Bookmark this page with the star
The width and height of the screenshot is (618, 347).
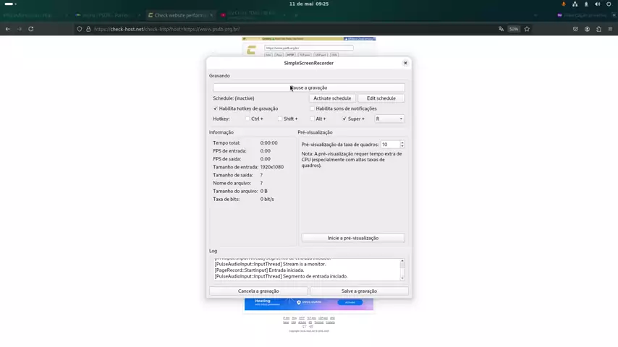click(x=527, y=29)
